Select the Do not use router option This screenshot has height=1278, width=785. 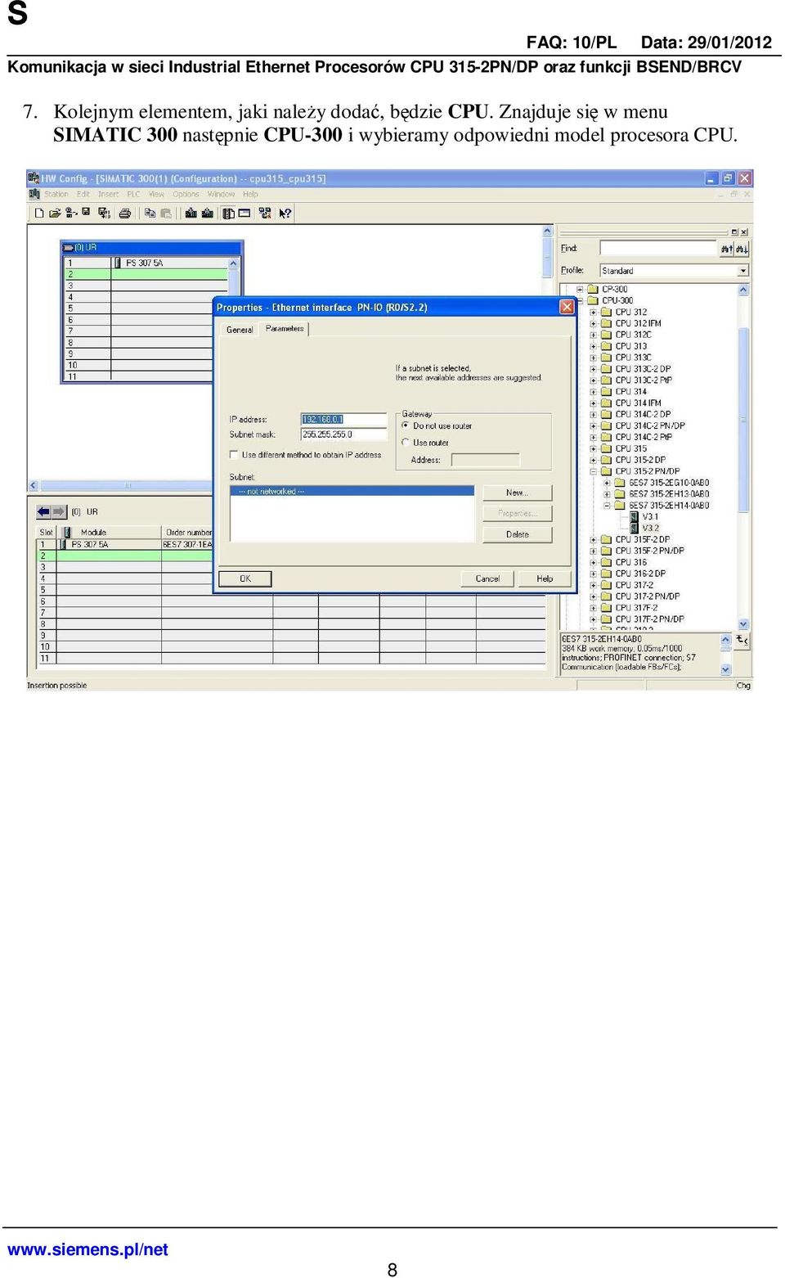406,425
